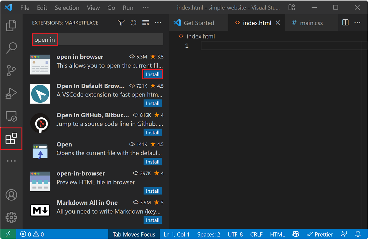Click open in browser extension thumbnail
This screenshot has width=368, height=239.
point(40,65)
